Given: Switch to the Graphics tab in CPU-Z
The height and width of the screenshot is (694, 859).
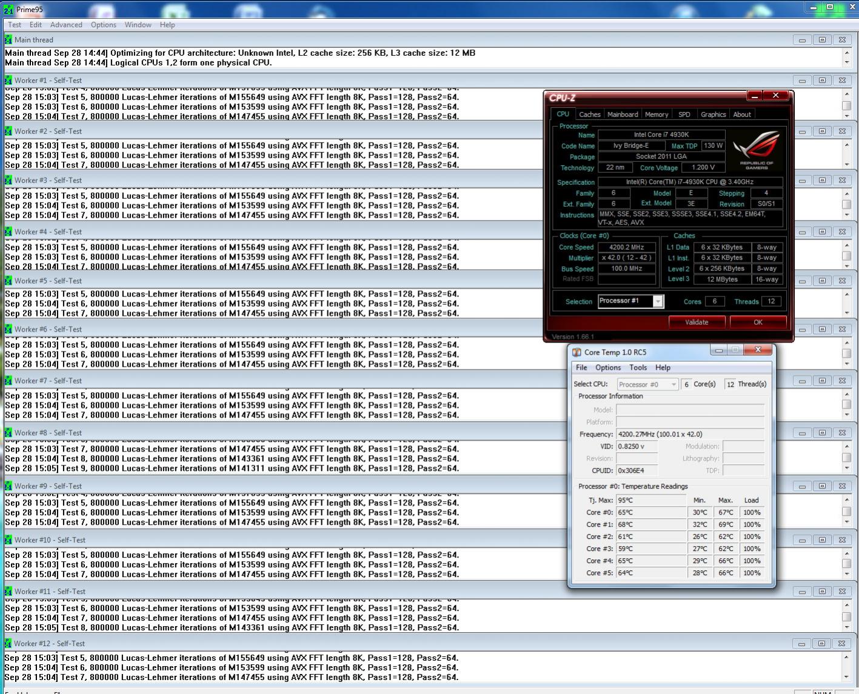Looking at the screenshot, I should [713, 115].
